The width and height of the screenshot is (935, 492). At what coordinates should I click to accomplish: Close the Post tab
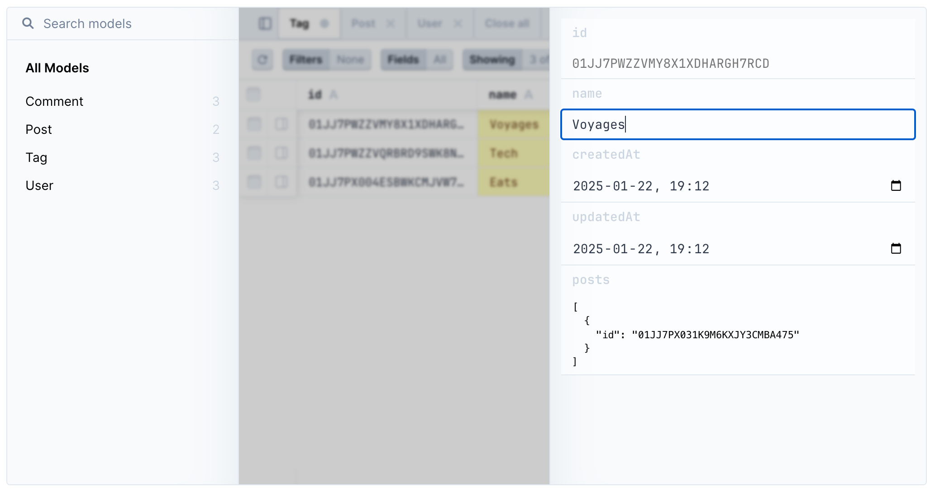(x=391, y=24)
